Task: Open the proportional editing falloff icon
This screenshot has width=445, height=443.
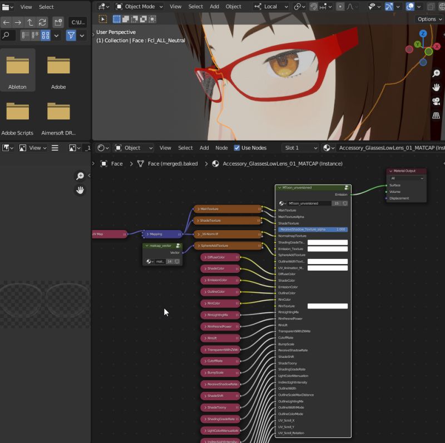Action: [352, 7]
